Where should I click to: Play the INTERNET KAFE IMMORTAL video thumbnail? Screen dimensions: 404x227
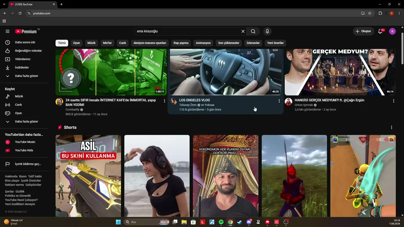pyautogui.click(x=111, y=72)
